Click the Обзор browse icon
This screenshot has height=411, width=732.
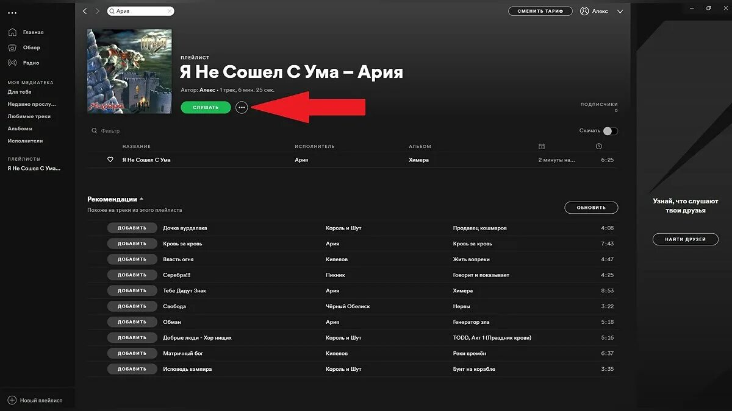pos(12,47)
